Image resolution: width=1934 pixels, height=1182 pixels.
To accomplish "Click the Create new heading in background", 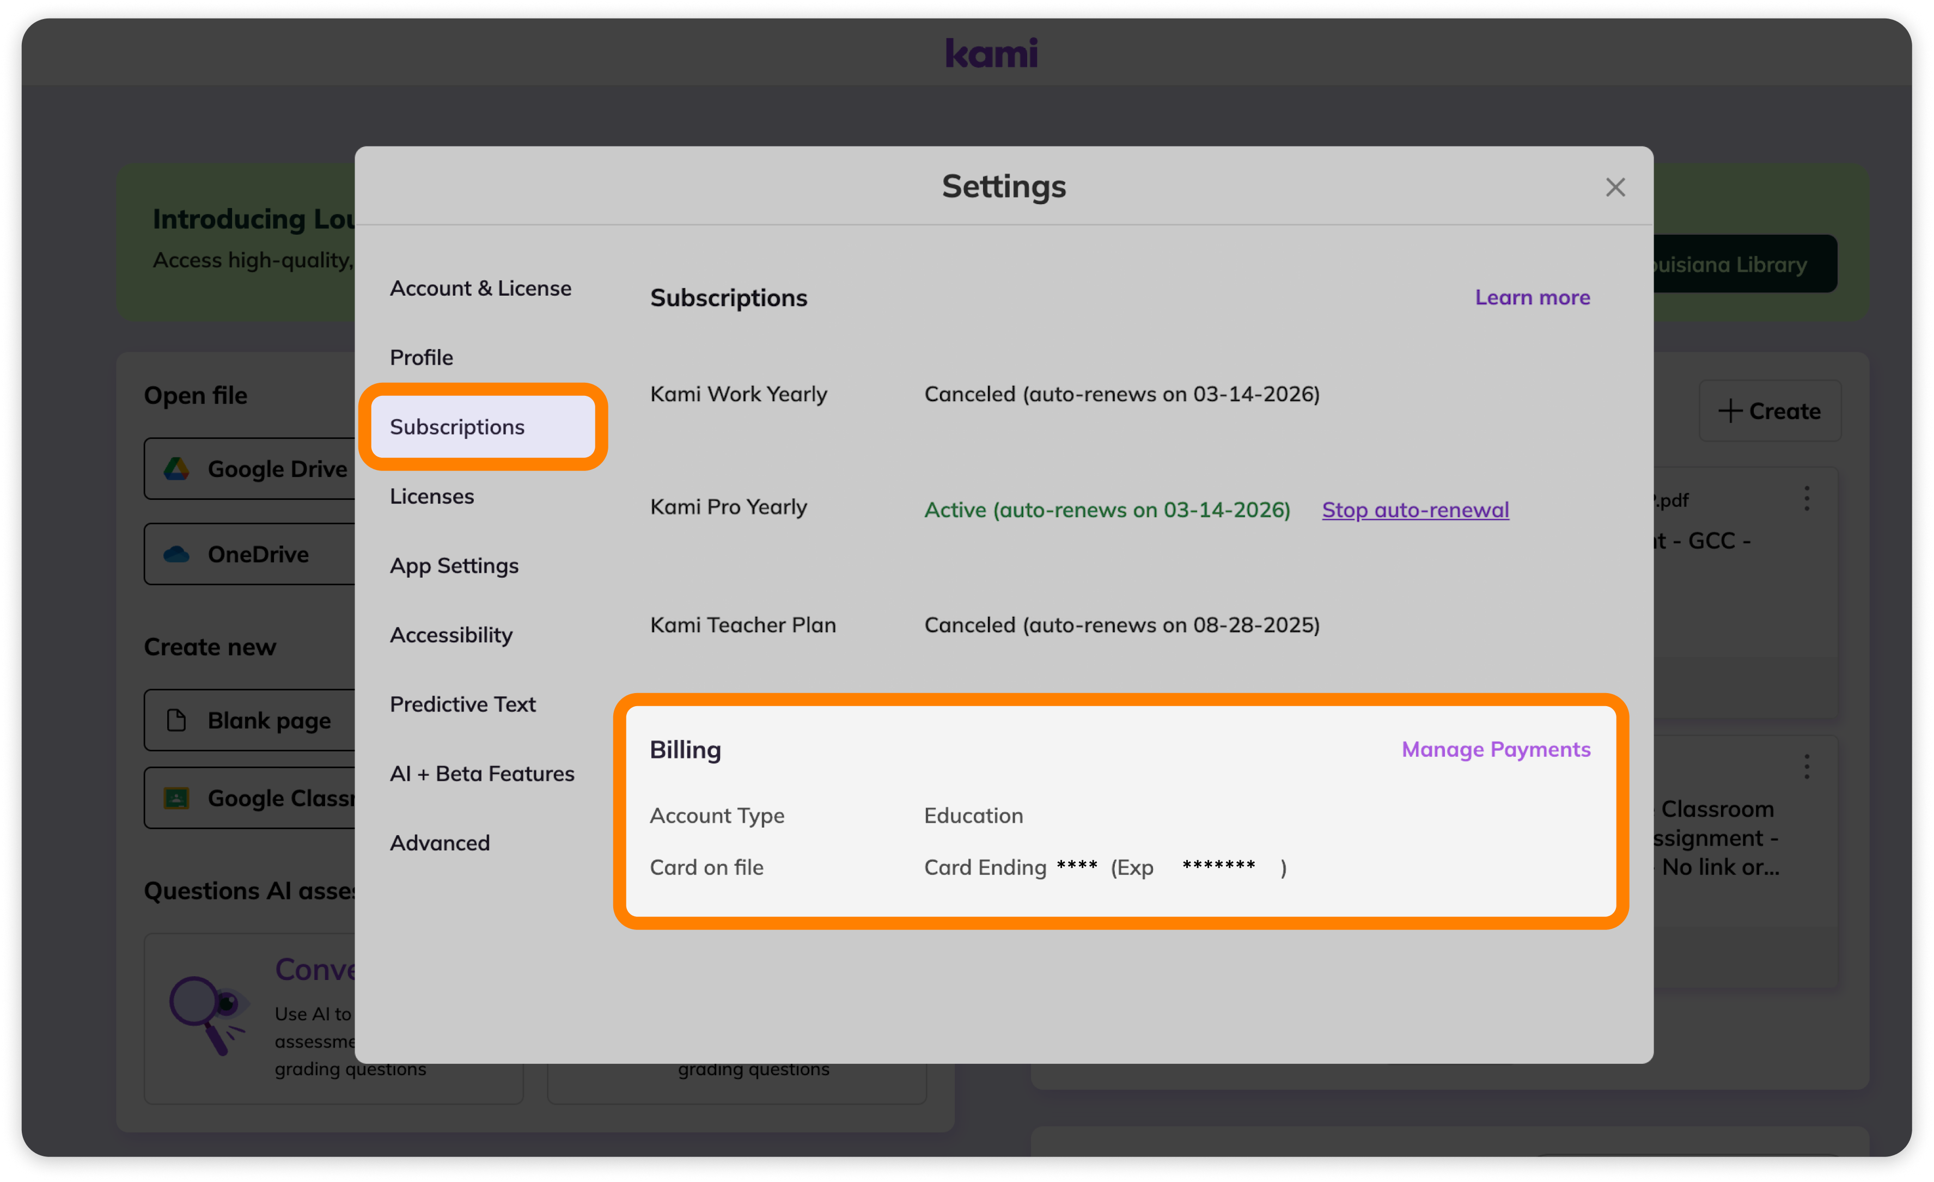I will click(x=210, y=647).
